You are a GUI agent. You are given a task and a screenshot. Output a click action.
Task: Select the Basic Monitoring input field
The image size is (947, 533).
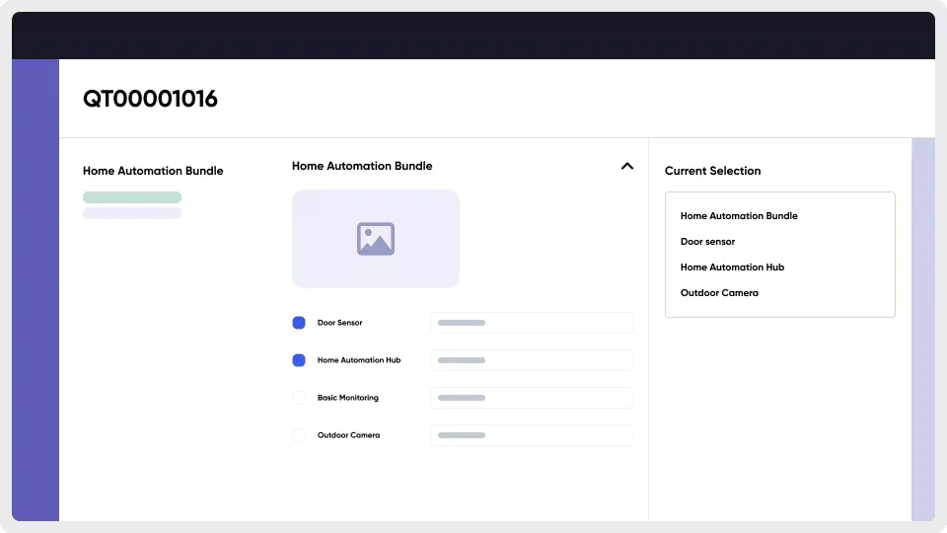(x=532, y=398)
